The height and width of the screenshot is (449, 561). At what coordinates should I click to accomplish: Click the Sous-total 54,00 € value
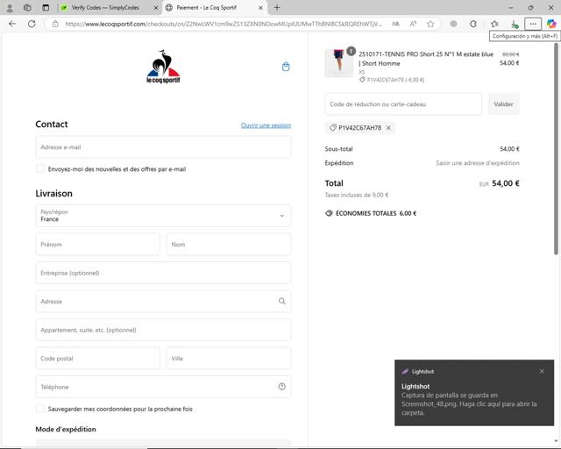(x=509, y=149)
